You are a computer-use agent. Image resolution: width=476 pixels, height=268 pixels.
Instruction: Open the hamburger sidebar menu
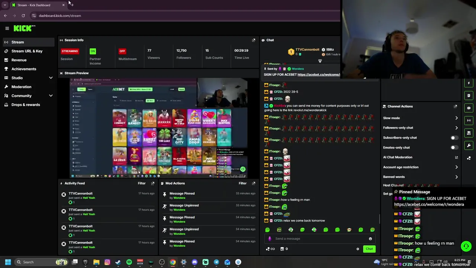[7, 28]
